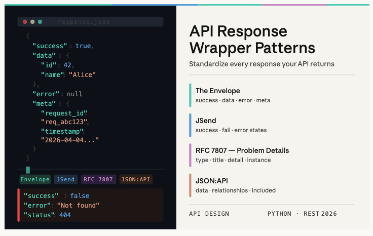Click the "data" key
This screenshot has height=236, width=373.
coord(44,55)
